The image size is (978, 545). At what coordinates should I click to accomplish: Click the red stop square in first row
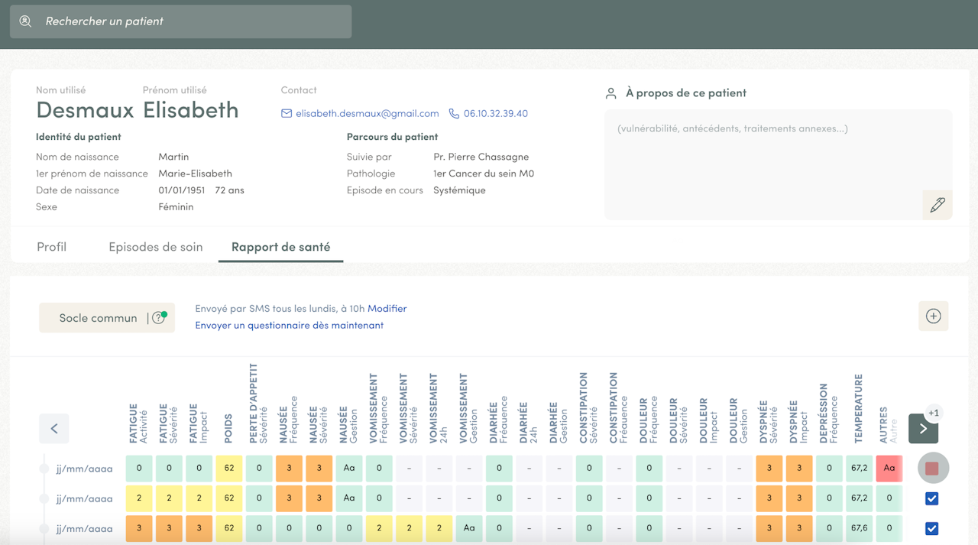[x=932, y=469]
